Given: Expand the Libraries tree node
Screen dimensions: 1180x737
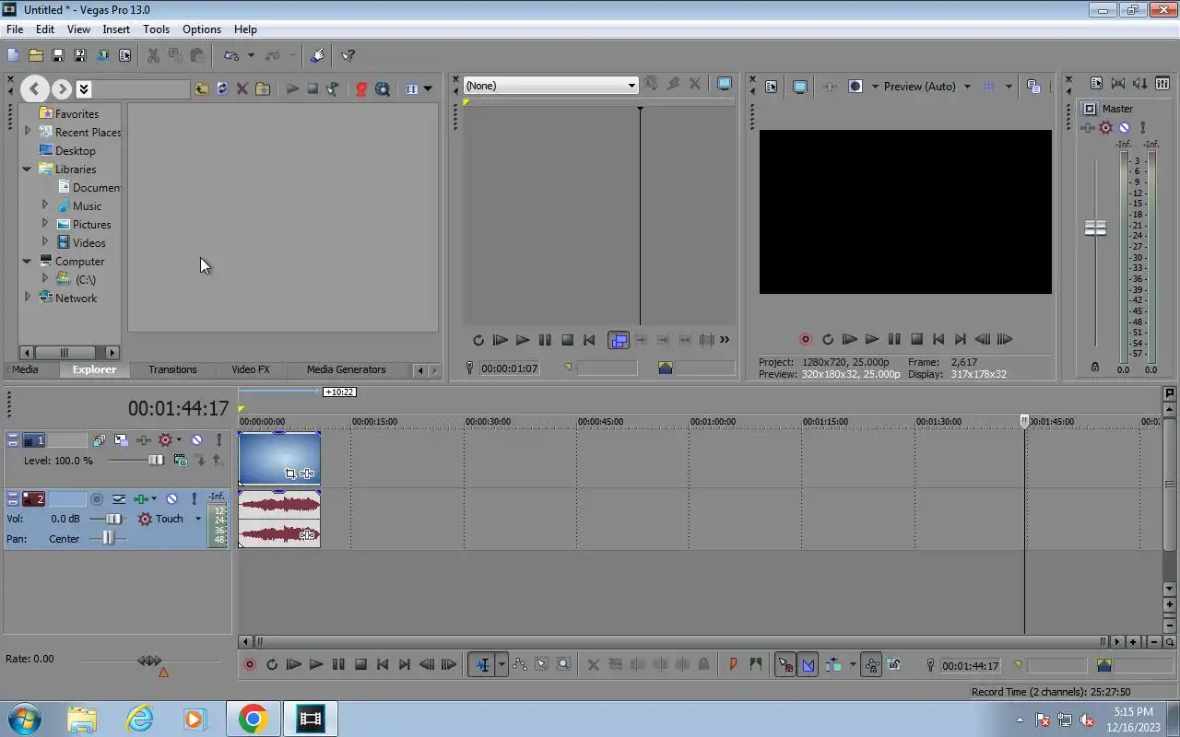Looking at the screenshot, I should point(27,170).
